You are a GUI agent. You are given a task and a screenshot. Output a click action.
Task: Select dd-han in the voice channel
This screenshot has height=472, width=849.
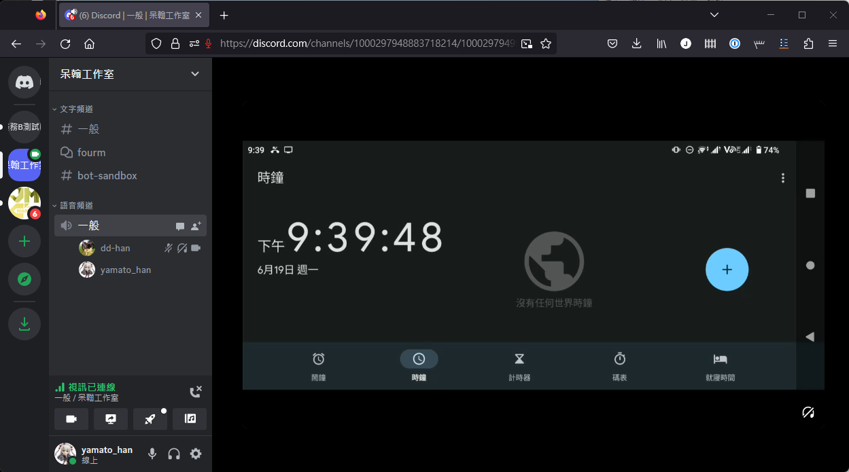(115, 248)
